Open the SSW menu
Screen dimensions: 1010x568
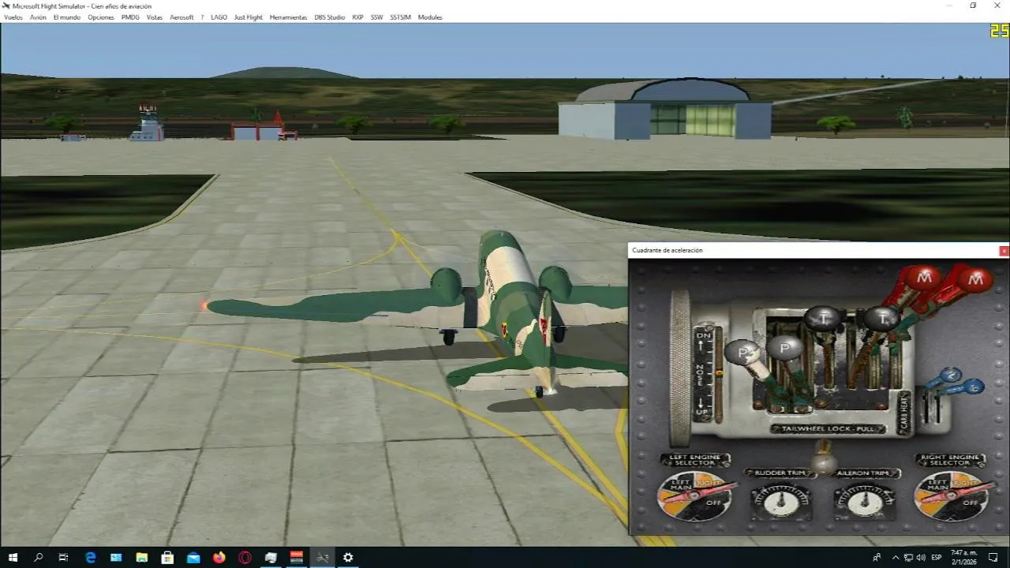click(377, 17)
